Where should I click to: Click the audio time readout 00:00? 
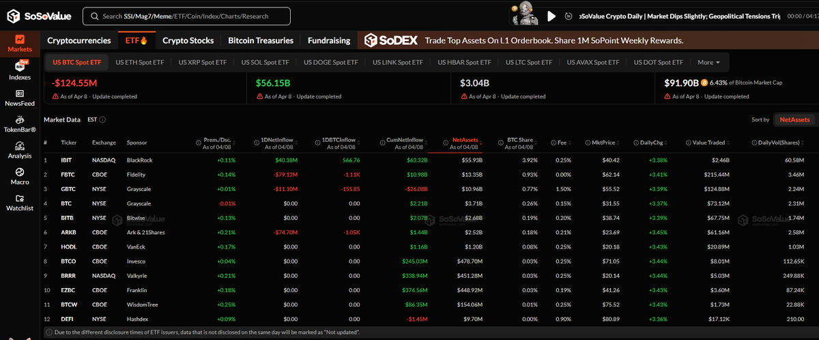pos(796,16)
